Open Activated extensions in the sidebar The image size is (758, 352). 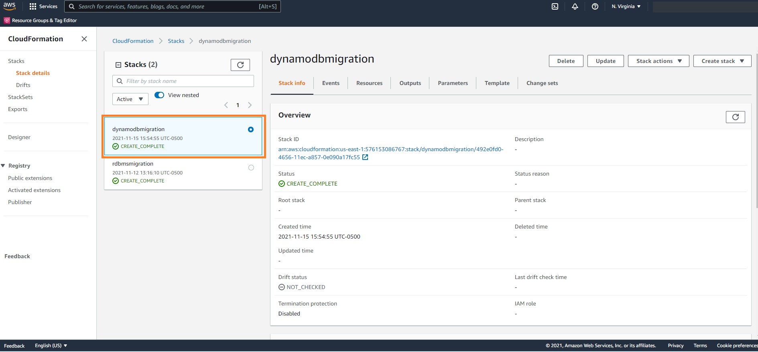tap(34, 190)
